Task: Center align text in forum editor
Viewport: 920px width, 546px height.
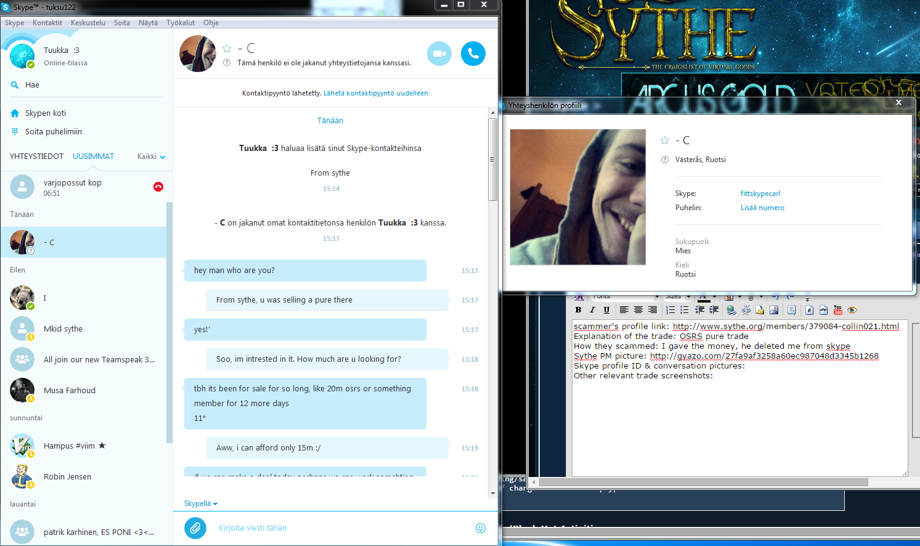Action: pyautogui.click(x=638, y=310)
